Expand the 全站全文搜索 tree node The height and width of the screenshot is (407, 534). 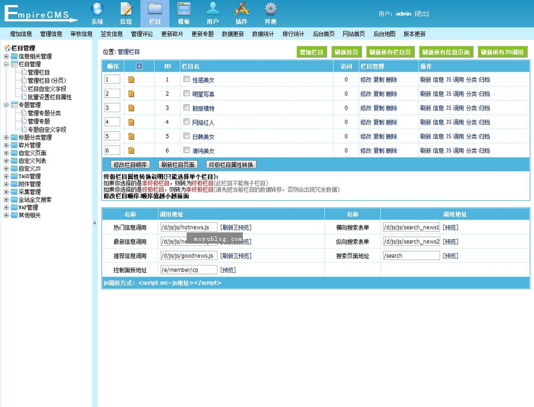[x=6, y=200]
